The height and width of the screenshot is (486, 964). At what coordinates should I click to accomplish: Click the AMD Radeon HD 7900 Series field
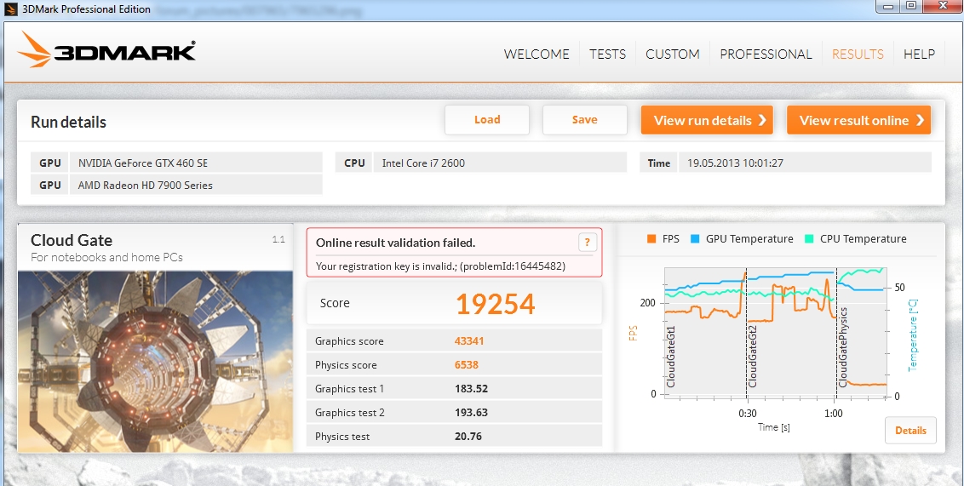click(196, 185)
